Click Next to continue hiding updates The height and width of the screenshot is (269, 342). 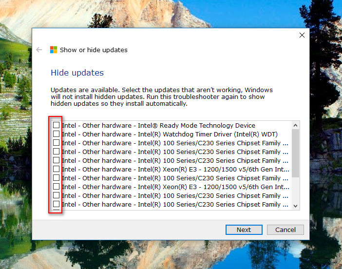tap(244, 230)
